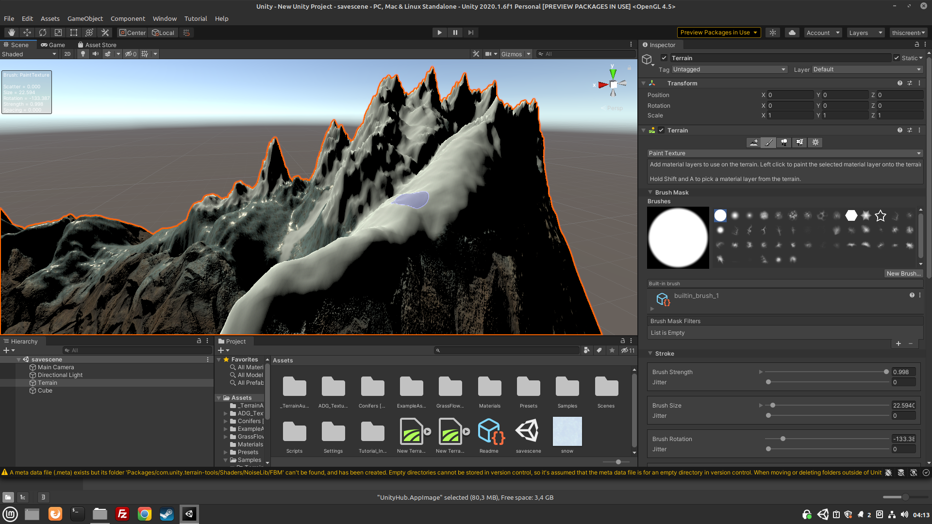Select Paint Trees tool
The height and width of the screenshot is (524, 932).
[x=784, y=142]
